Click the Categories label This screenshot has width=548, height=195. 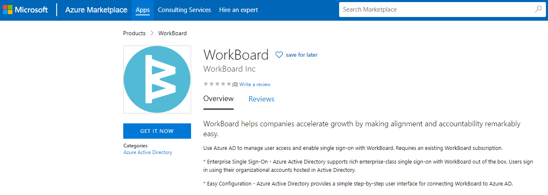point(135,146)
